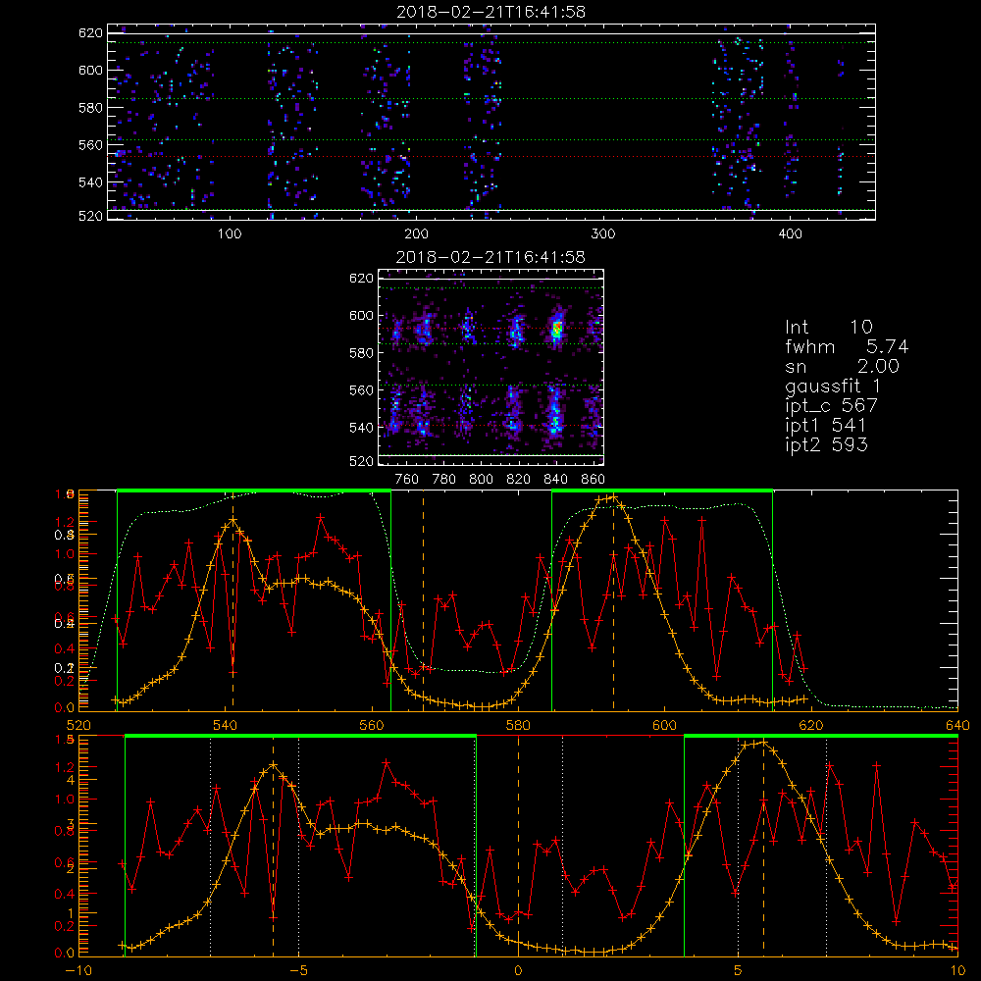Click the 'gaussfit 1' text line
Image resolution: width=981 pixels, height=981 pixels.
[x=832, y=386]
